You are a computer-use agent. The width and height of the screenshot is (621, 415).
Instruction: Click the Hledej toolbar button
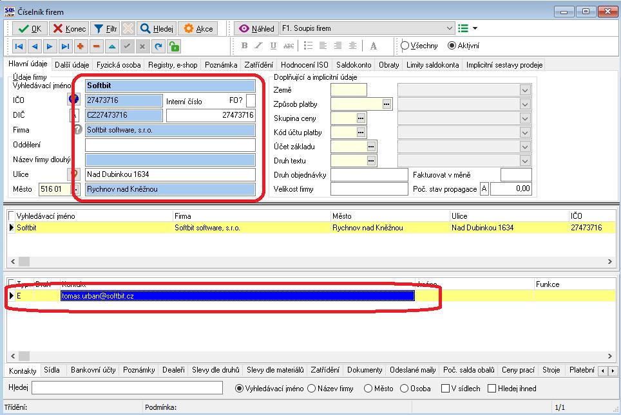pyautogui.click(x=157, y=28)
